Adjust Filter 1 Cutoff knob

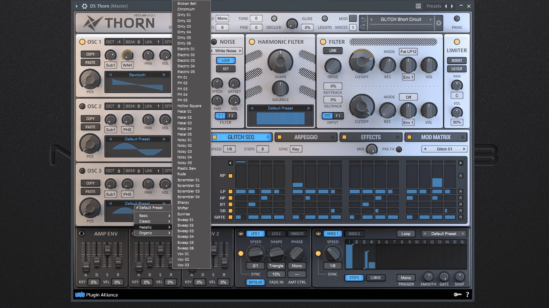(x=362, y=62)
